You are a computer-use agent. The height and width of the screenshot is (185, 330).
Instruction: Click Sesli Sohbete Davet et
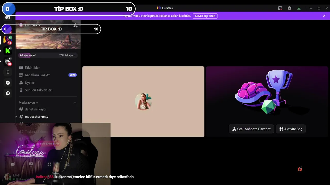tap(251, 129)
